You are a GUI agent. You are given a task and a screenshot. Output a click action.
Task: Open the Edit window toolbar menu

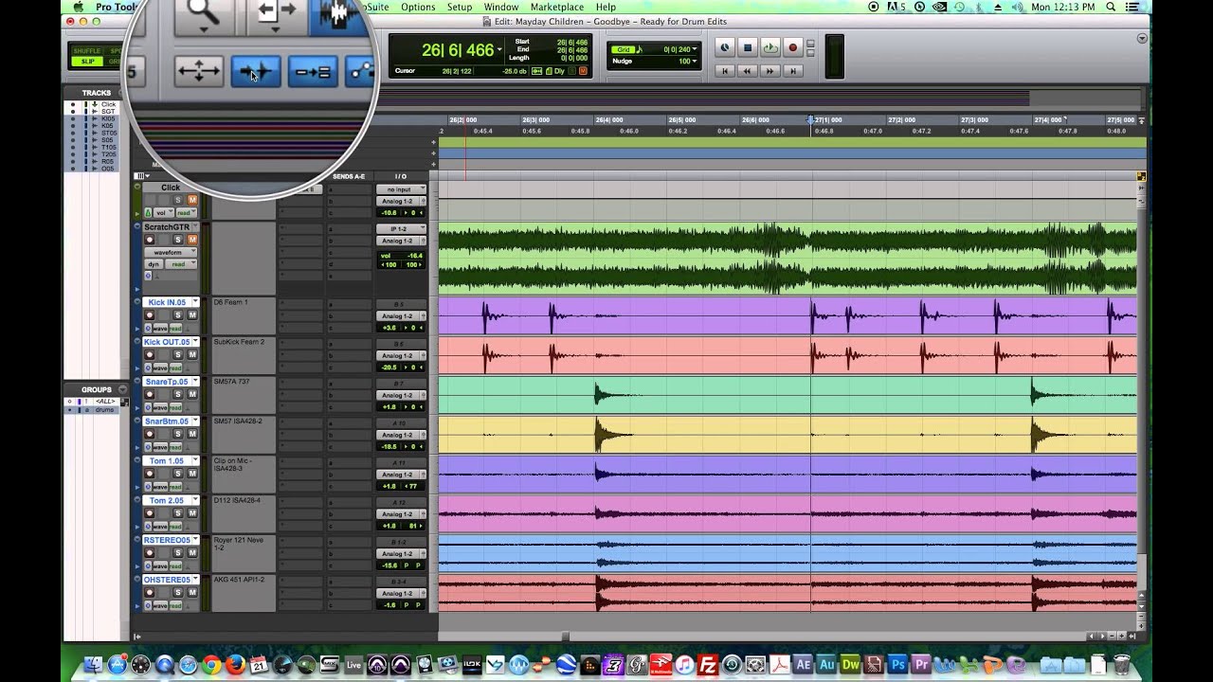coord(1142,39)
